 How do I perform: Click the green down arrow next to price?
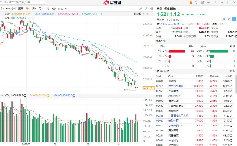click(x=183, y=15)
